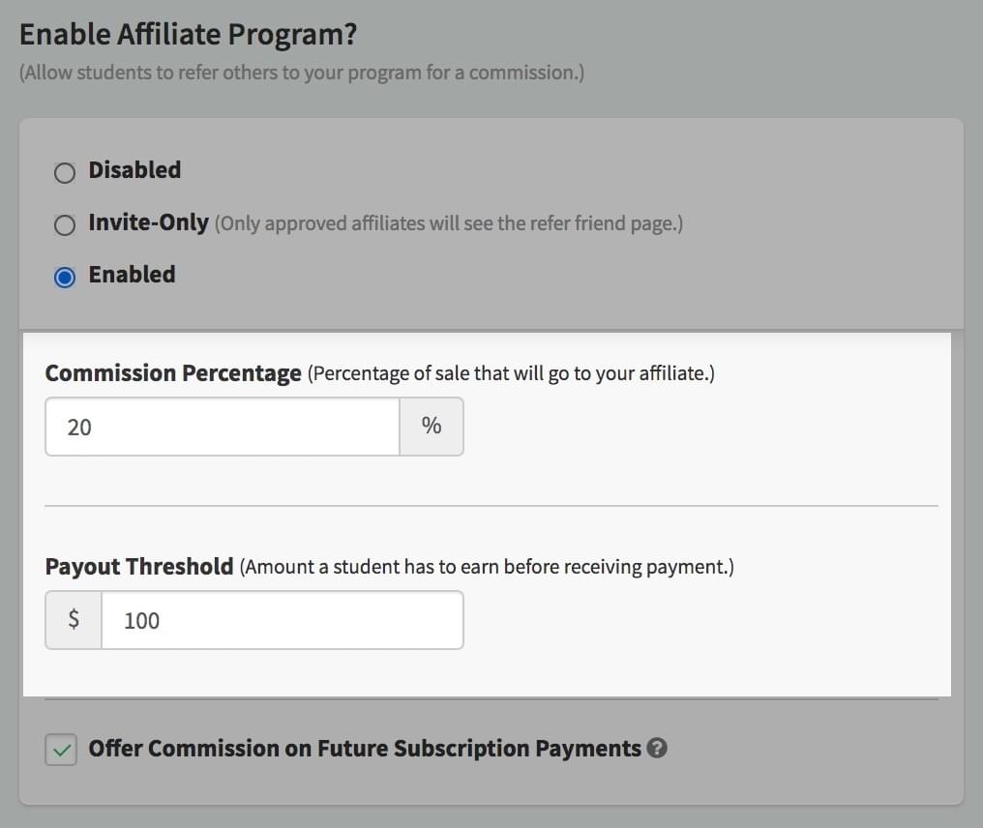Screen dimensions: 983x828
Task: Click the percentage of sale description text
Action: (x=511, y=373)
